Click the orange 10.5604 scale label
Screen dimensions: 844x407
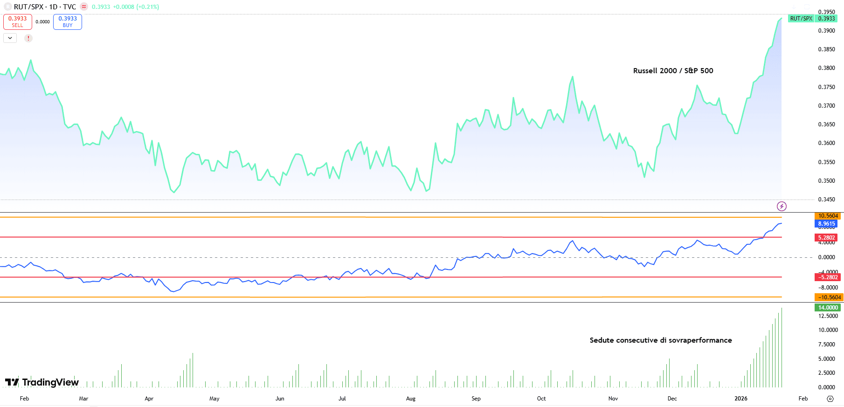[828, 216]
